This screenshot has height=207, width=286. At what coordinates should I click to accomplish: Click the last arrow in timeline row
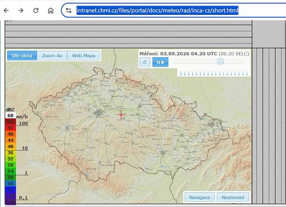pos(247,73)
